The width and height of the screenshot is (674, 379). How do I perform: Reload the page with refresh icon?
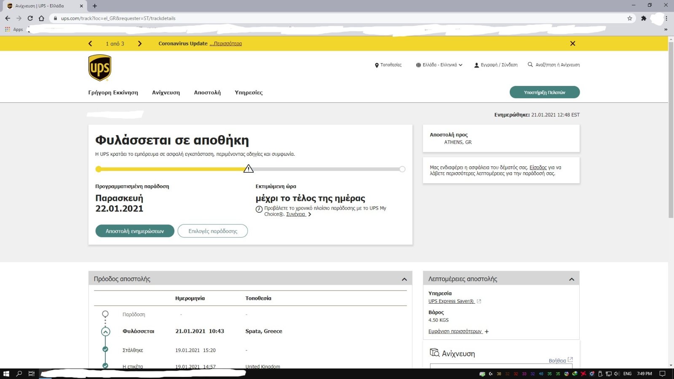[30, 18]
